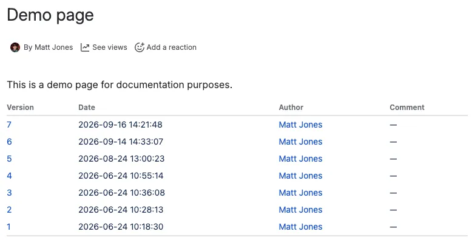Screen dimensions: 472x240
Task: Select date 2026-06-24 10:28:13
Action: click(x=121, y=210)
